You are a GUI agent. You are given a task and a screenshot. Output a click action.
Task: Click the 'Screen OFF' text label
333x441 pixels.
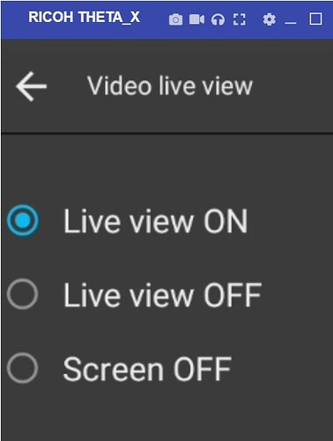click(x=147, y=369)
